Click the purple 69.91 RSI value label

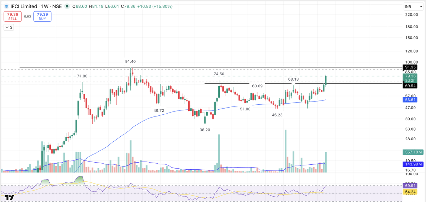(x=410, y=185)
